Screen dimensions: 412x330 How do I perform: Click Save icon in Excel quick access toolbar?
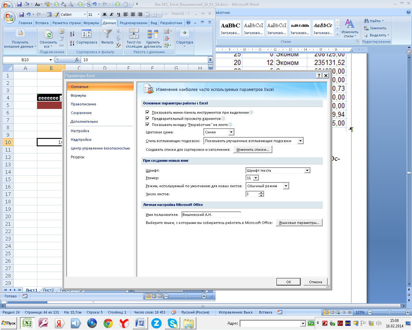[22, 15]
